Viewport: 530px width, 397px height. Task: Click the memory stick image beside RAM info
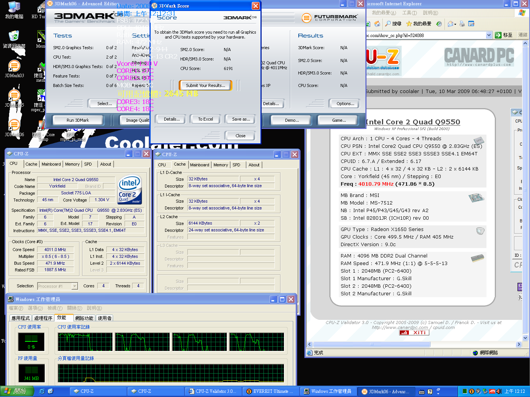[478, 258]
